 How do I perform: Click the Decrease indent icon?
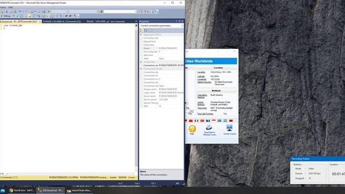pyautogui.click(x=66, y=16)
